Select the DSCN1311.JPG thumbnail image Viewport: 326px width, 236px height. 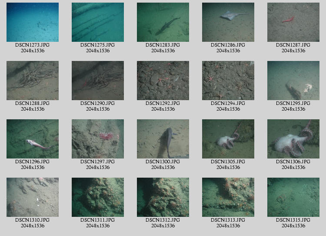point(98,197)
